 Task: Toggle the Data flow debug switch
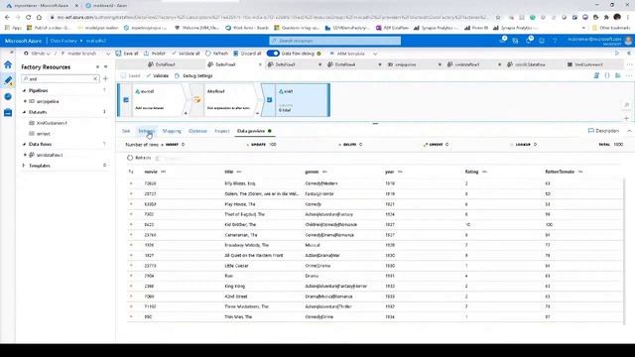pyautogui.click(x=273, y=54)
